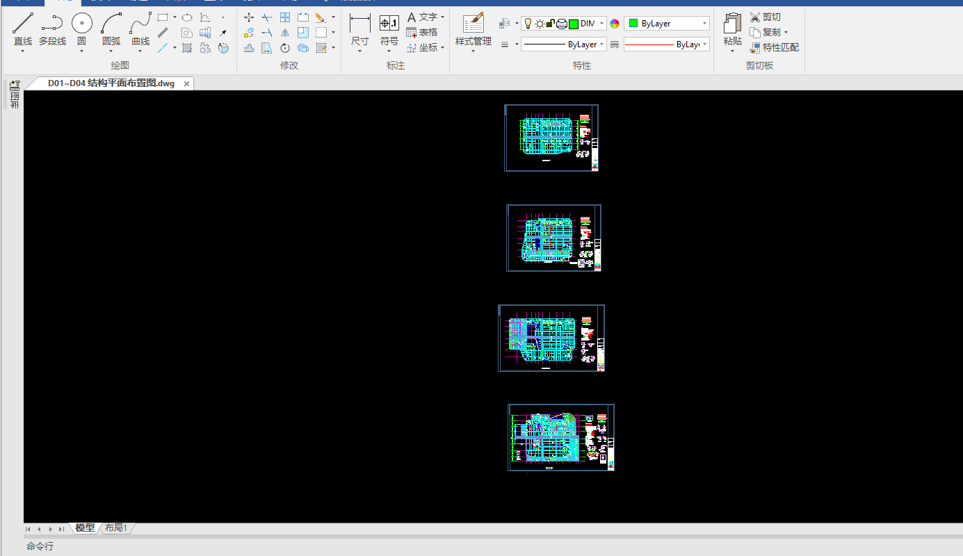Switch to the 布局1 layout tab
Viewport: 963px width, 556px height.
pyautogui.click(x=116, y=528)
